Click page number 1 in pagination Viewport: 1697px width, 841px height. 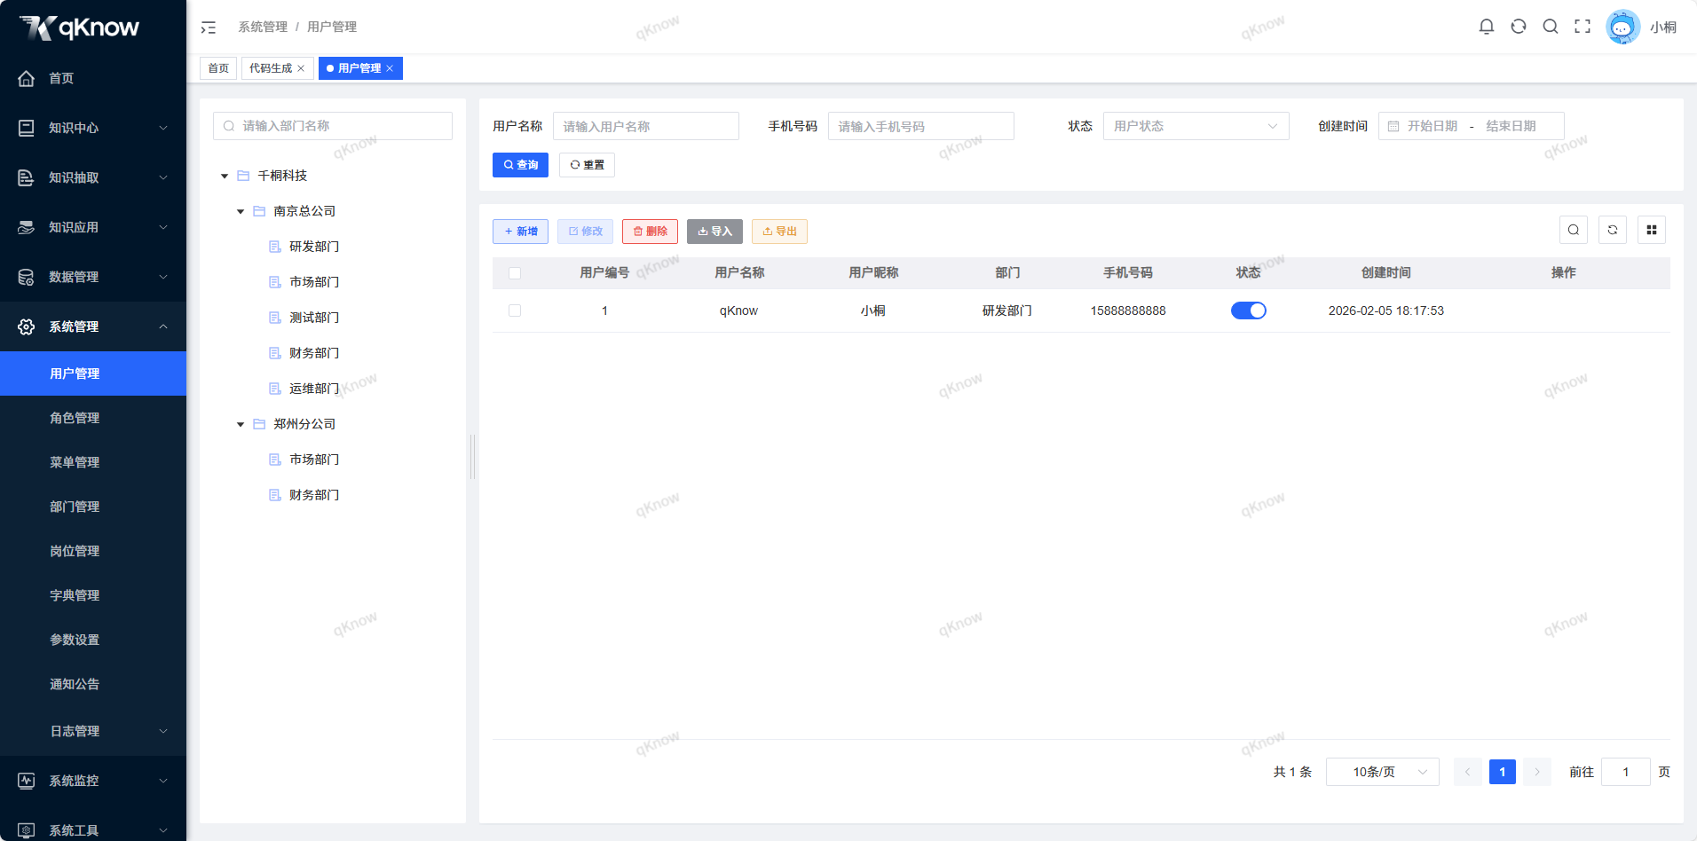point(1503,772)
